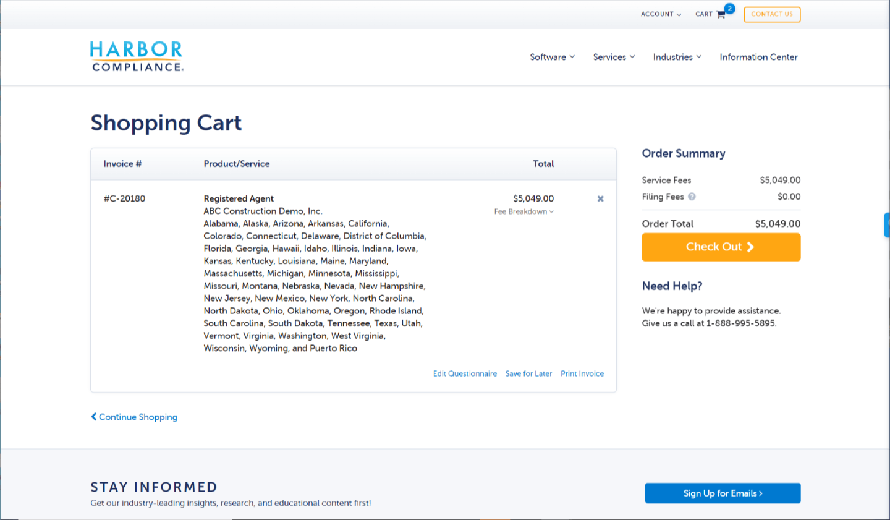Click the Save for Later link
Image resolution: width=890 pixels, height=520 pixels.
(x=528, y=373)
